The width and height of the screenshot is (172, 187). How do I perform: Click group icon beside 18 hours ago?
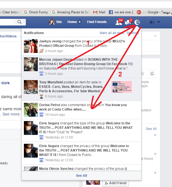point(41,115)
